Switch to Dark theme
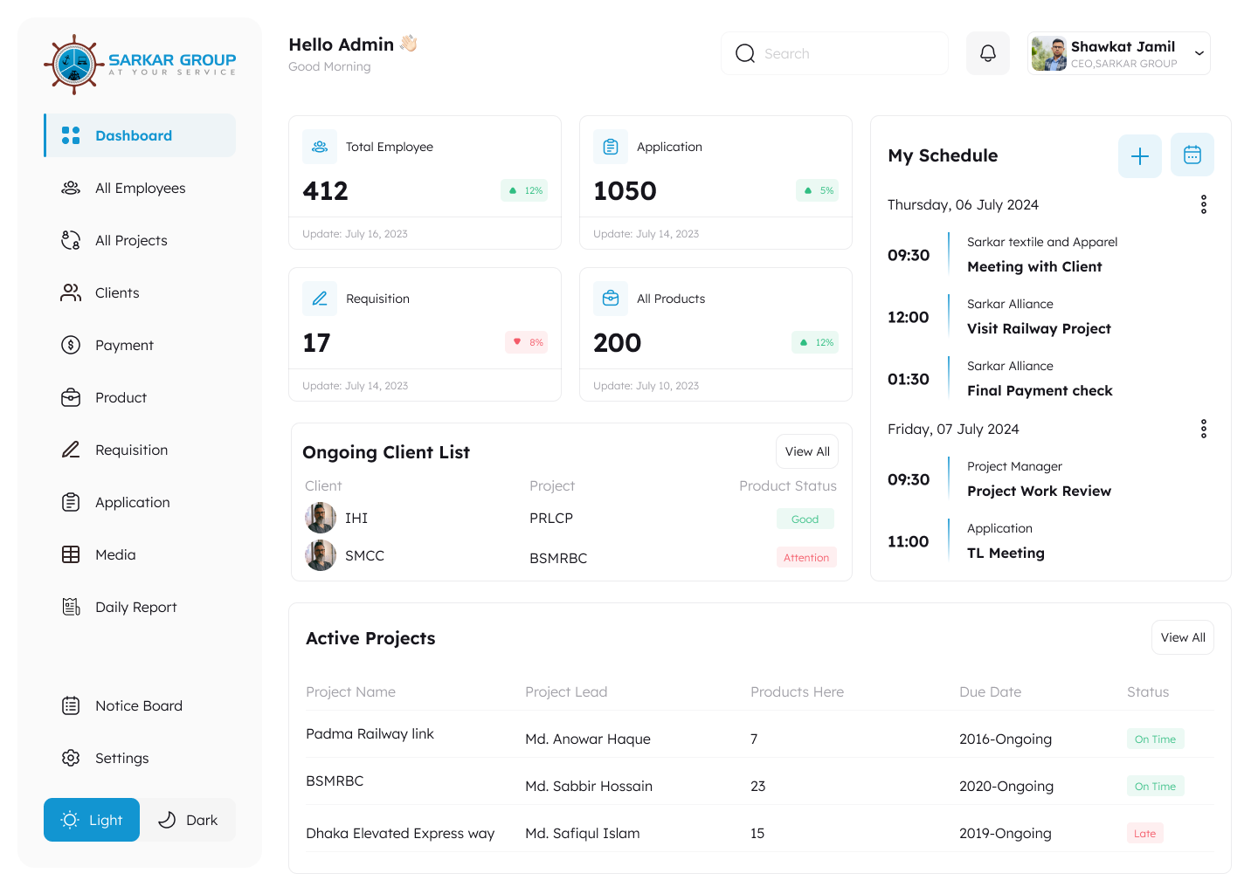 [188, 820]
